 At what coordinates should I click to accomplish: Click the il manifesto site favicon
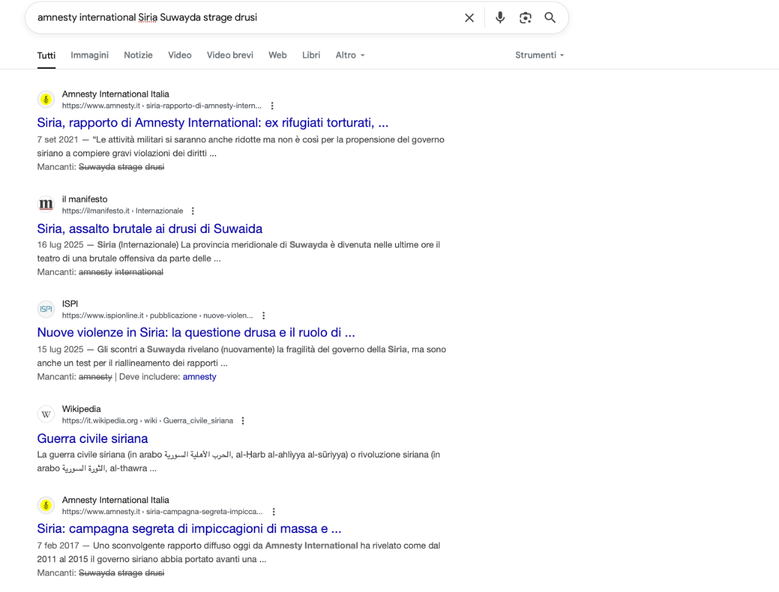(46, 204)
